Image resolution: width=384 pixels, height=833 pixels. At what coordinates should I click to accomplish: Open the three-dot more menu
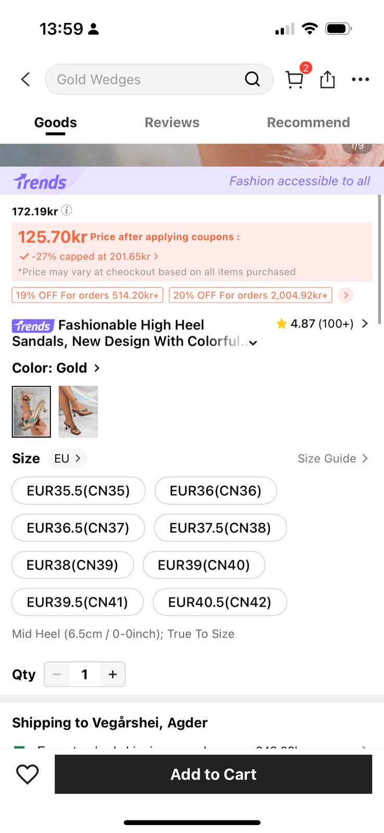(x=360, y=80)
